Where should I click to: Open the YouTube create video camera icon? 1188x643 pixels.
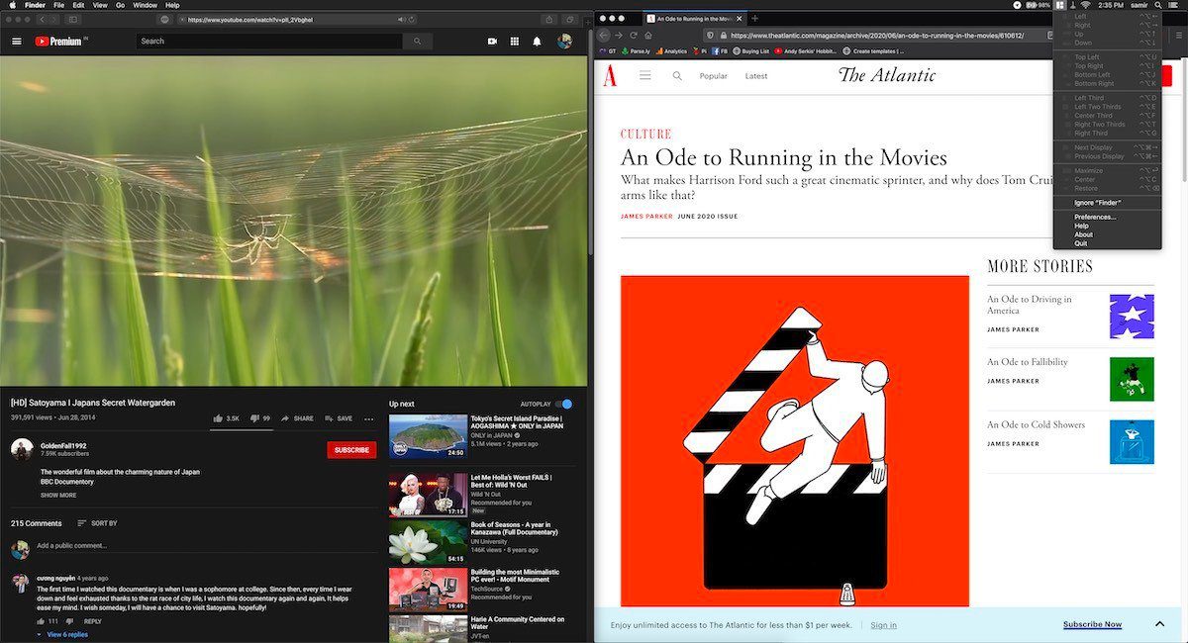pos(492,42)
